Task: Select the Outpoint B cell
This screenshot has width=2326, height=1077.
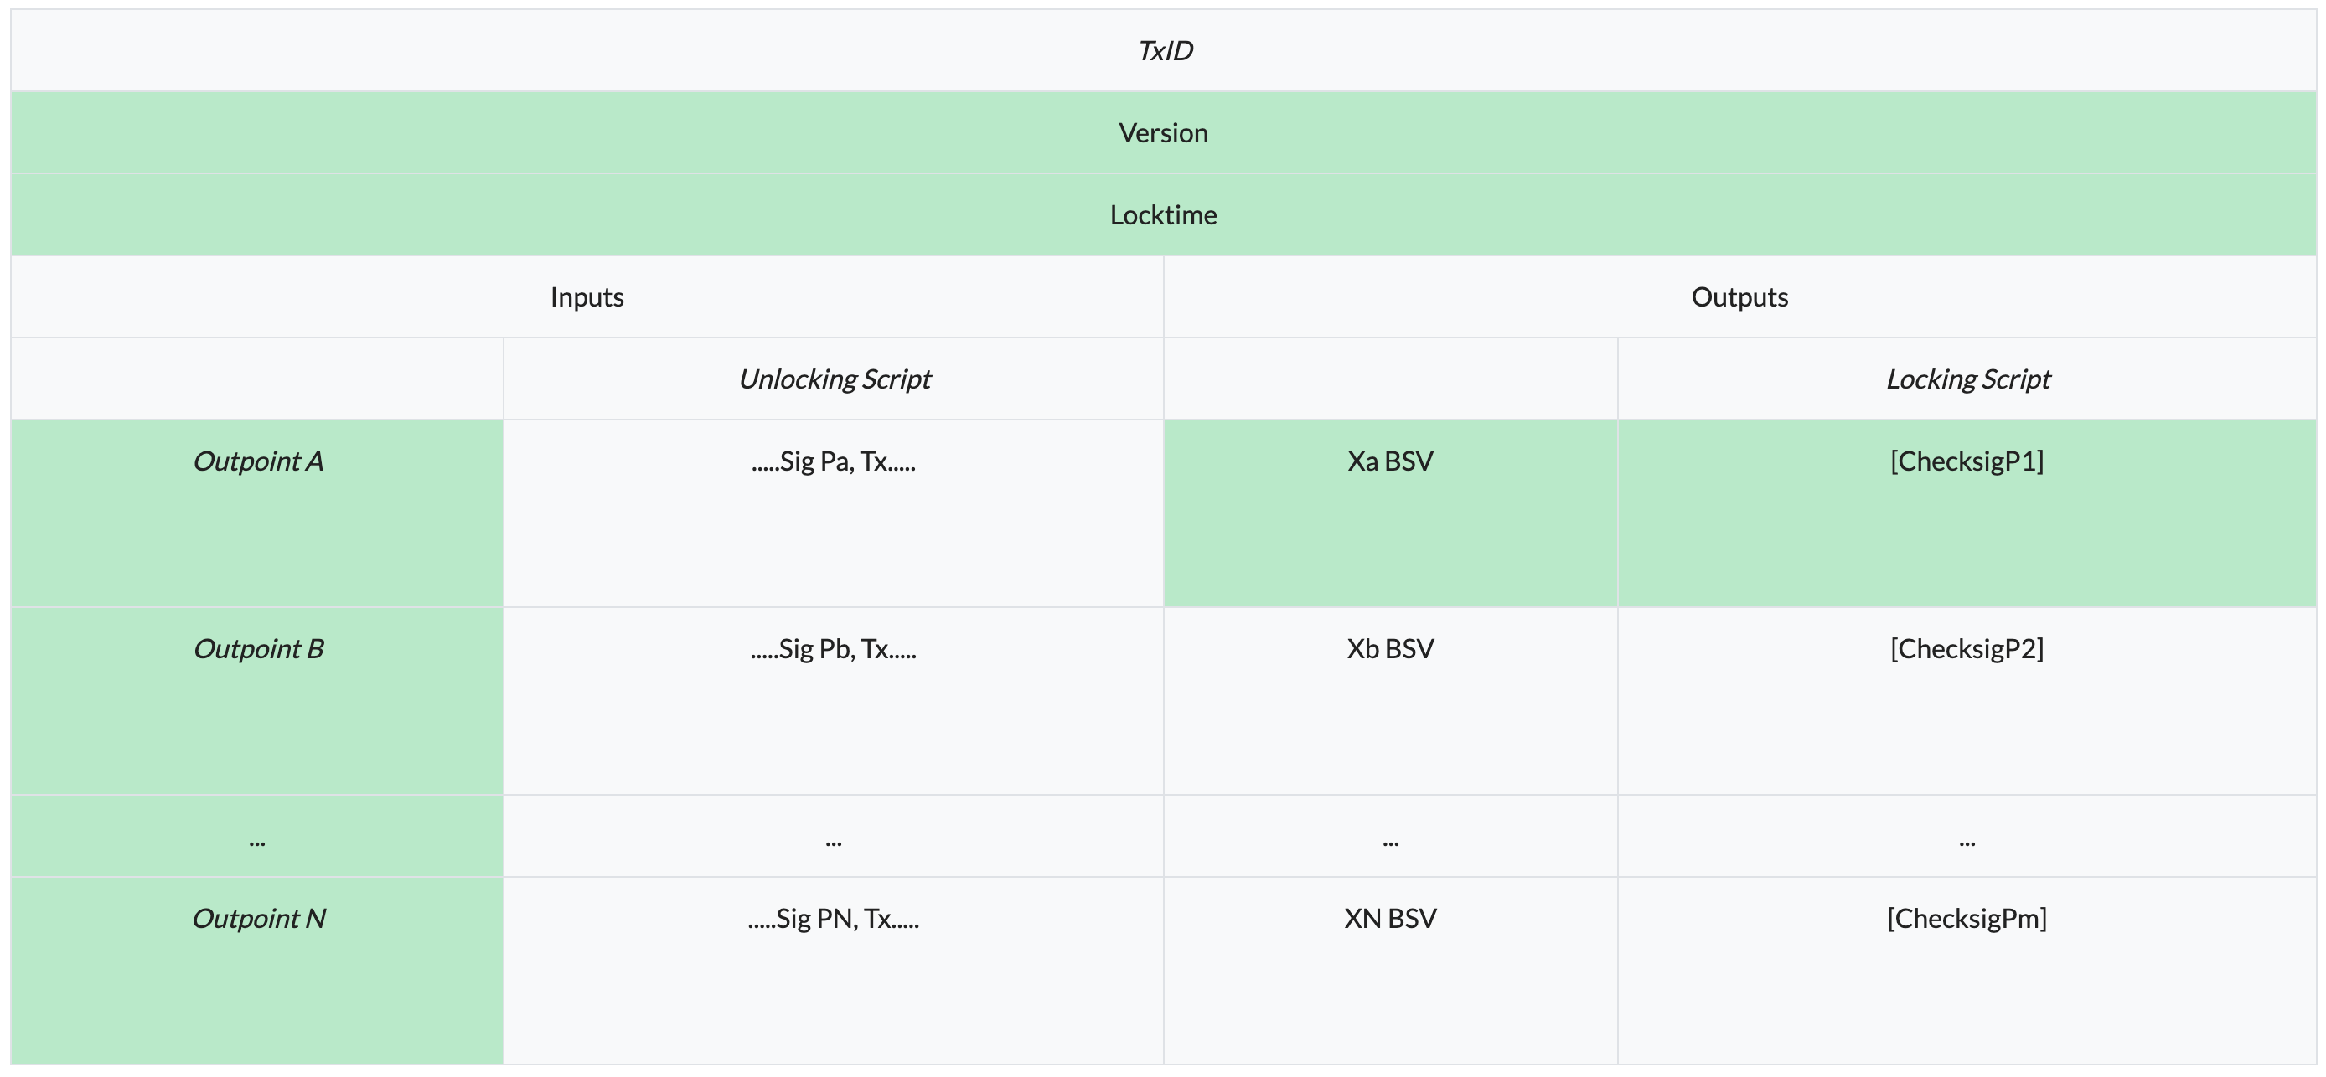Action: tap(258, 649)
